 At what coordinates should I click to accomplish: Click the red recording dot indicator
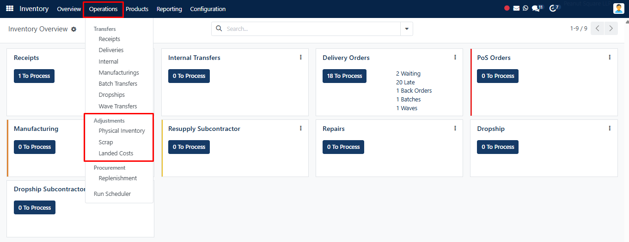(x=507, y=8)
